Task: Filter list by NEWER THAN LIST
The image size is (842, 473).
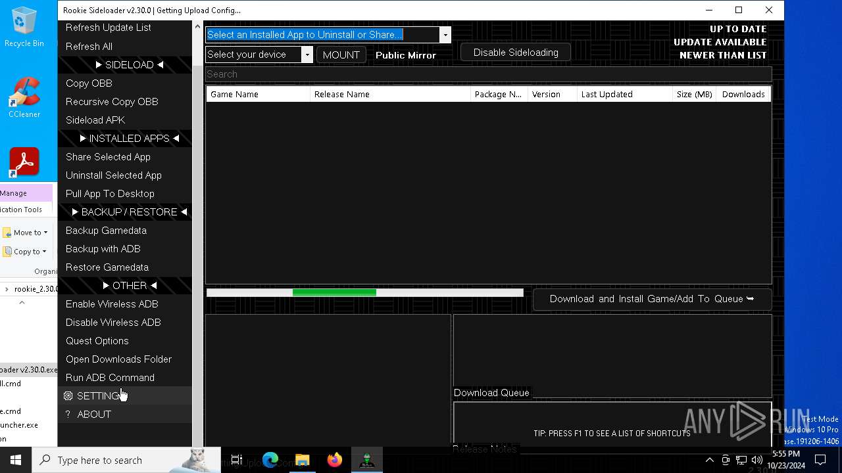Action: (x=723, y=55)
